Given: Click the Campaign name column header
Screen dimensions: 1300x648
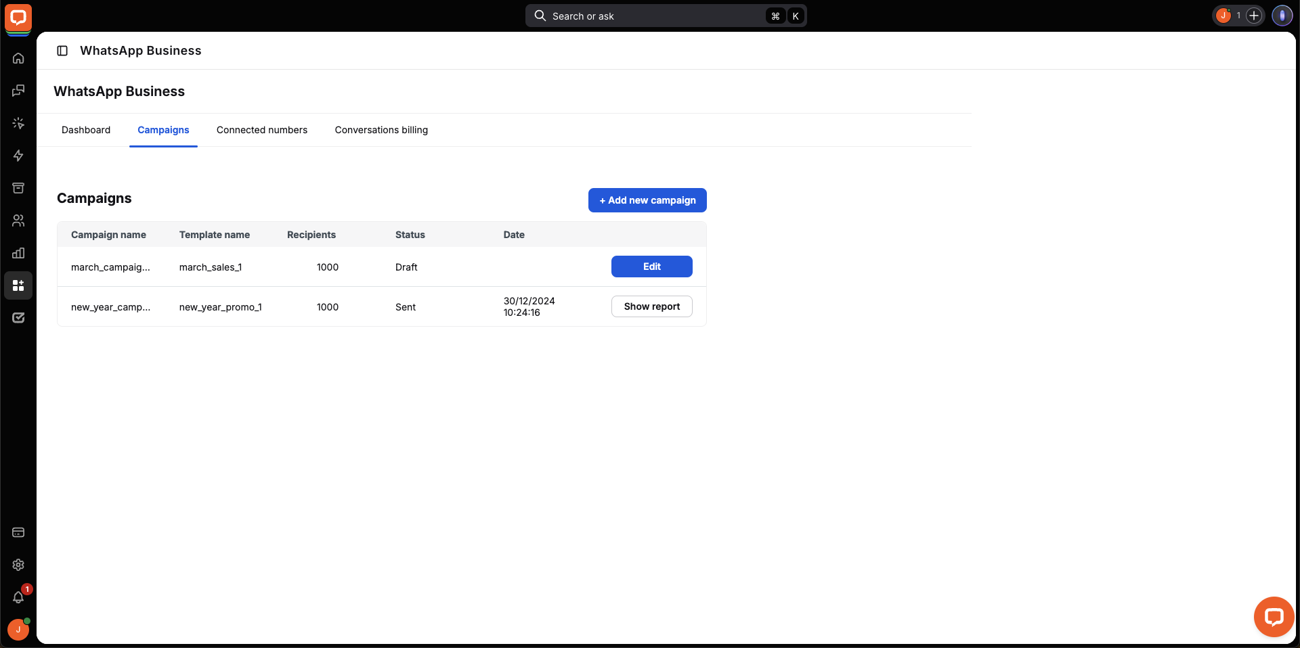Looking at the screenshot, I should [108, 235].
